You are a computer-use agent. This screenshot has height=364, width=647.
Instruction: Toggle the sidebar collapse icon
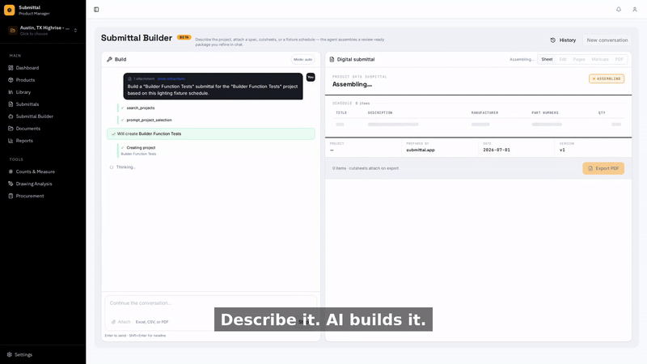[96, 10]
